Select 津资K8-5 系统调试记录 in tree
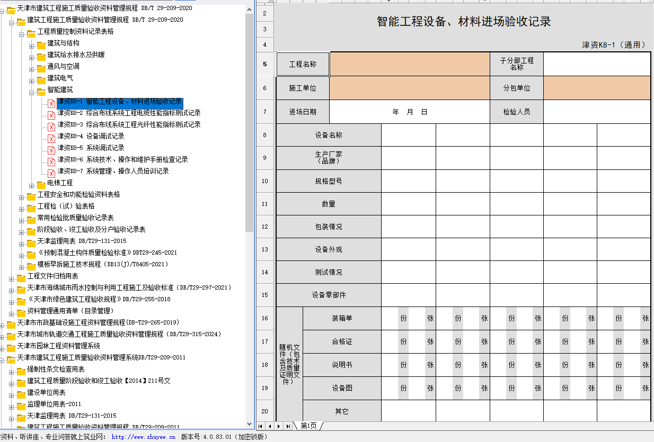The width and height of the screenshot is (654, 442). pyautogui.click(x=91, y=148)
